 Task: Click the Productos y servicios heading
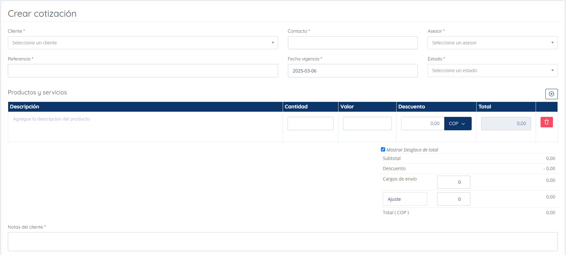37,92
